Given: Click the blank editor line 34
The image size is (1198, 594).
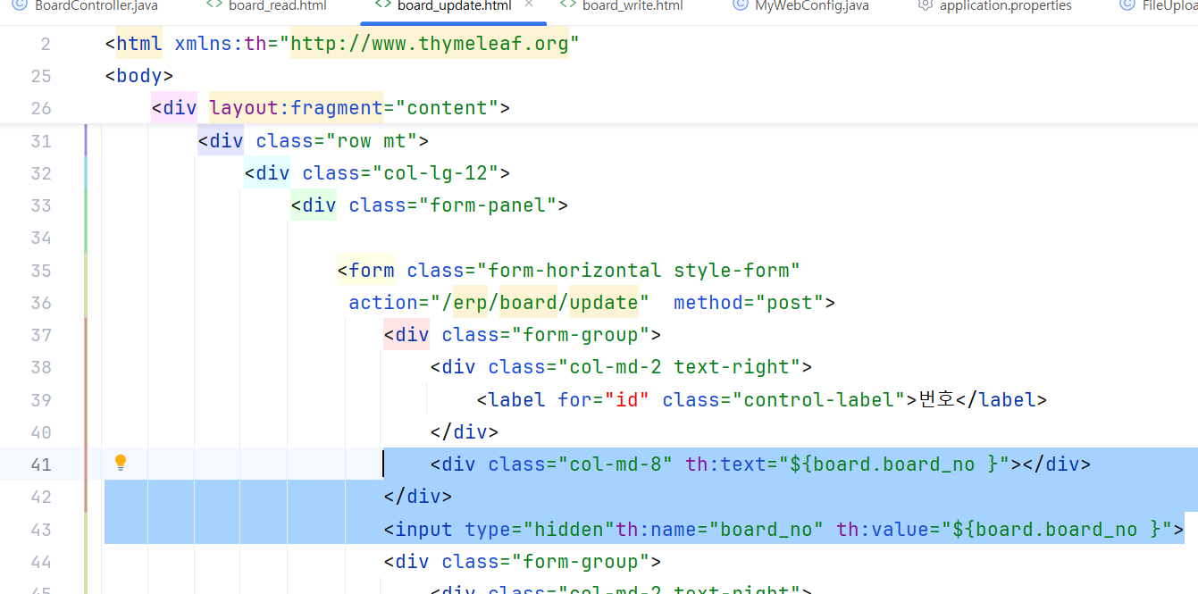Looking at the screenshot, I should [x=650, y=238].
